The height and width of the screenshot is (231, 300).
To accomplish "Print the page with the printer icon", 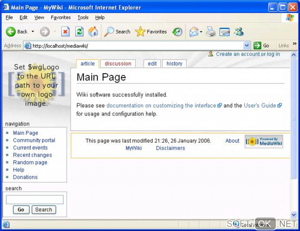I will [x=211, y=32].
